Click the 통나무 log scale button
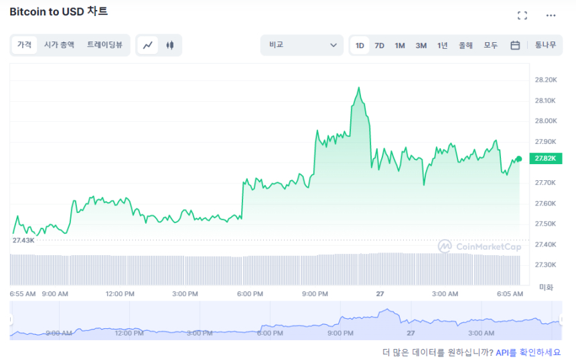Viewport: 576px width, 361px height. [545, 46]
